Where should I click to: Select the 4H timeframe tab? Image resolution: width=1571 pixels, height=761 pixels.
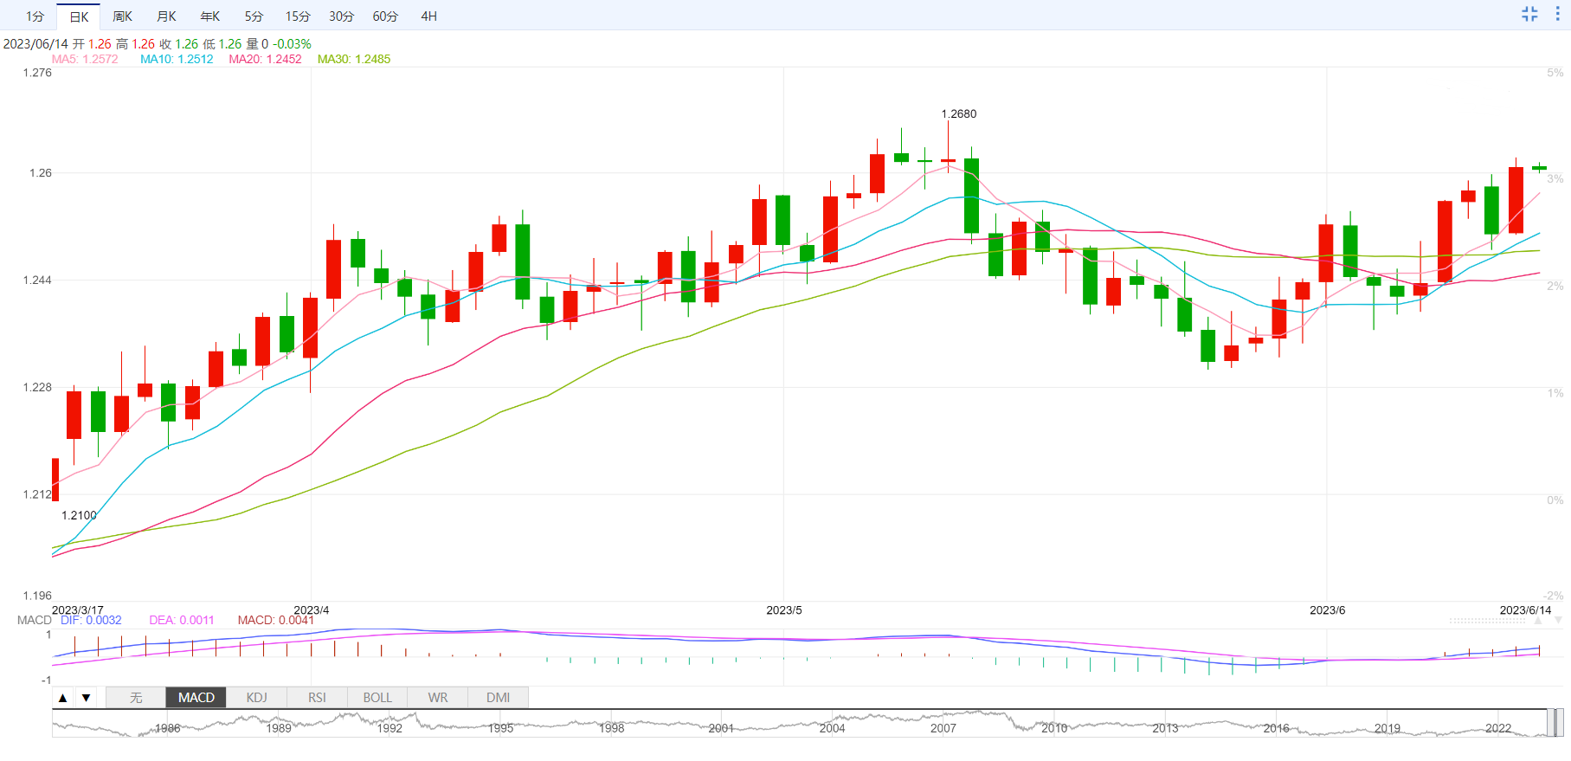point(429,16)
